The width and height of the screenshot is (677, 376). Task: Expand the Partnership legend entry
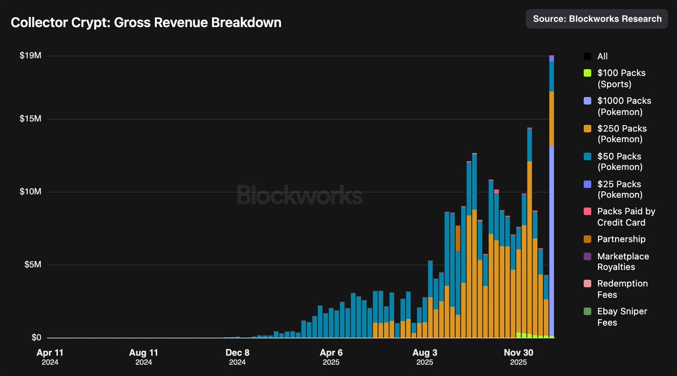coord(621,239)
